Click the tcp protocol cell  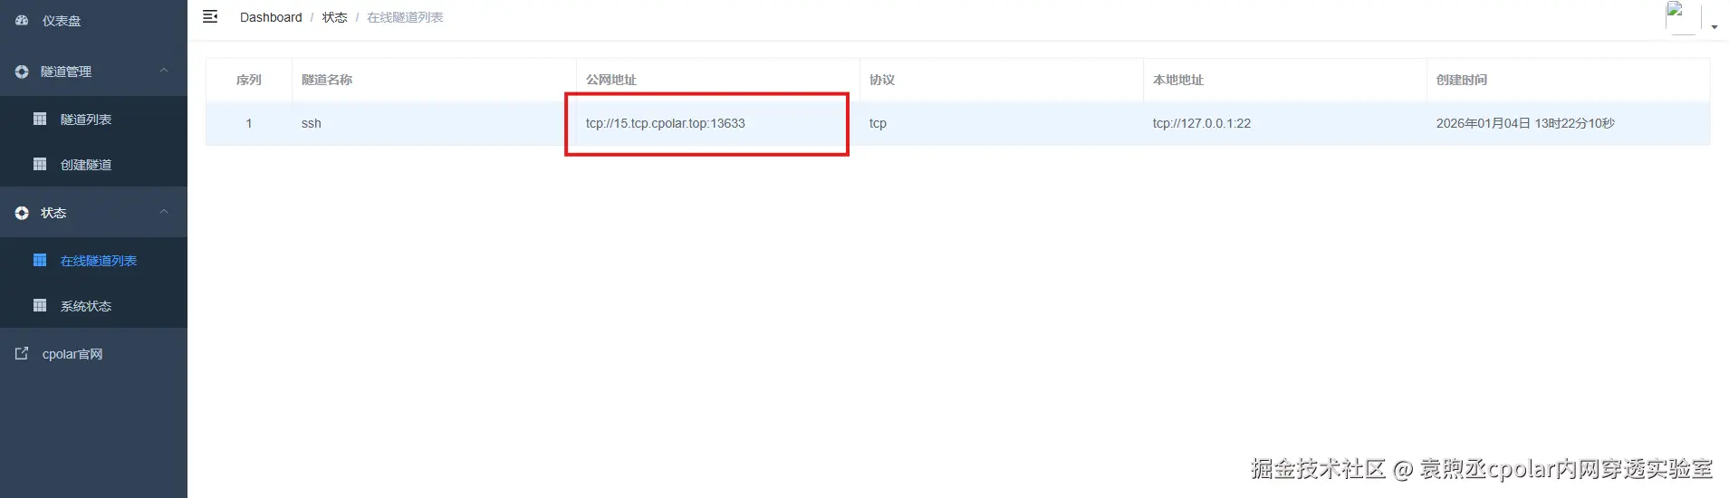878,123
